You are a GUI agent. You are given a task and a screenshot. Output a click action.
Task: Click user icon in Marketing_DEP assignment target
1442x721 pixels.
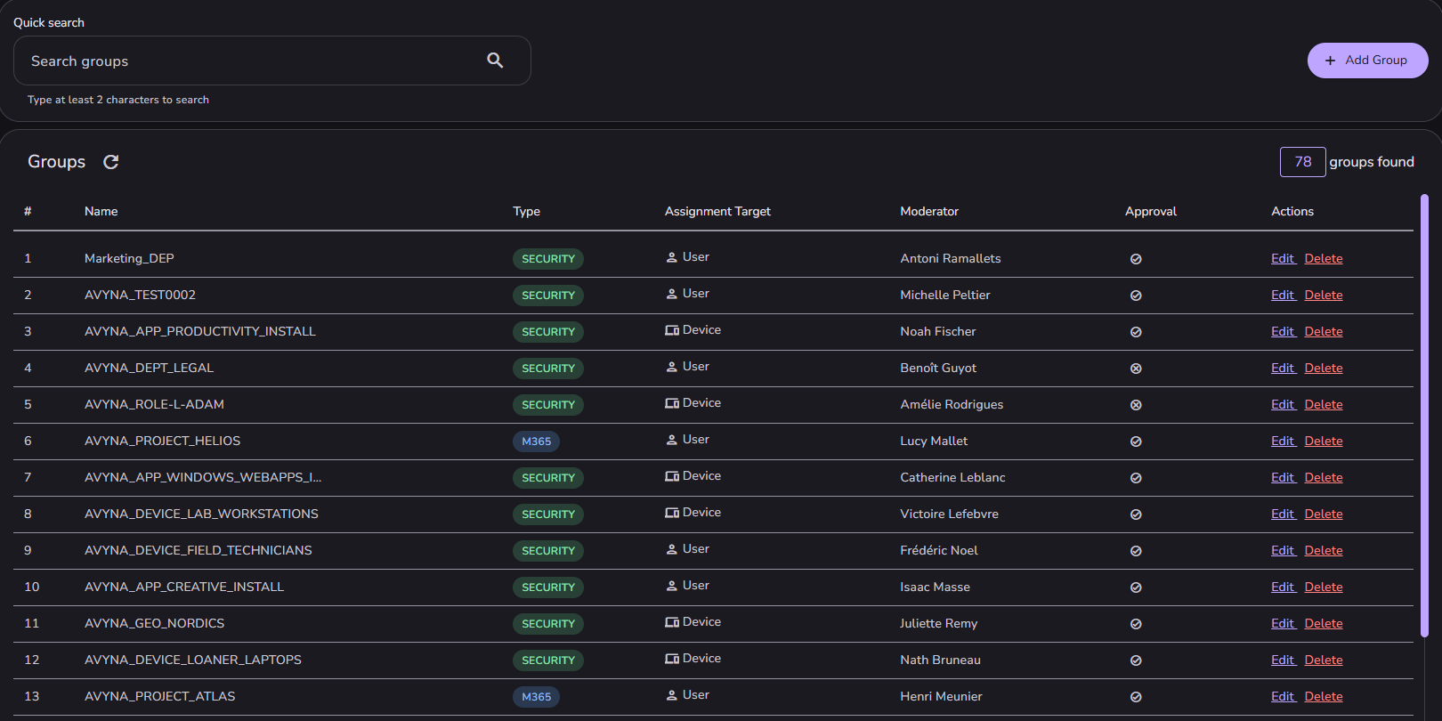point(672,257)
